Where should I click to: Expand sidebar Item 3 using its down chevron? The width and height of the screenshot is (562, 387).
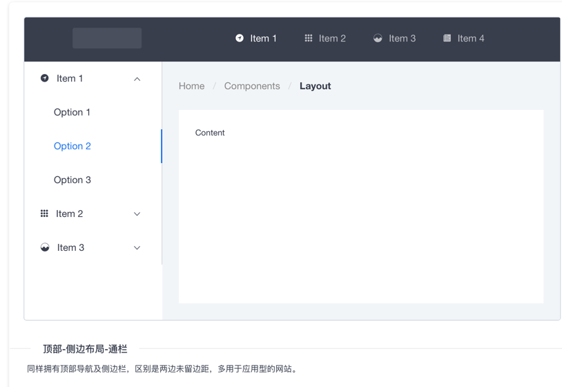tap(137, 248)
